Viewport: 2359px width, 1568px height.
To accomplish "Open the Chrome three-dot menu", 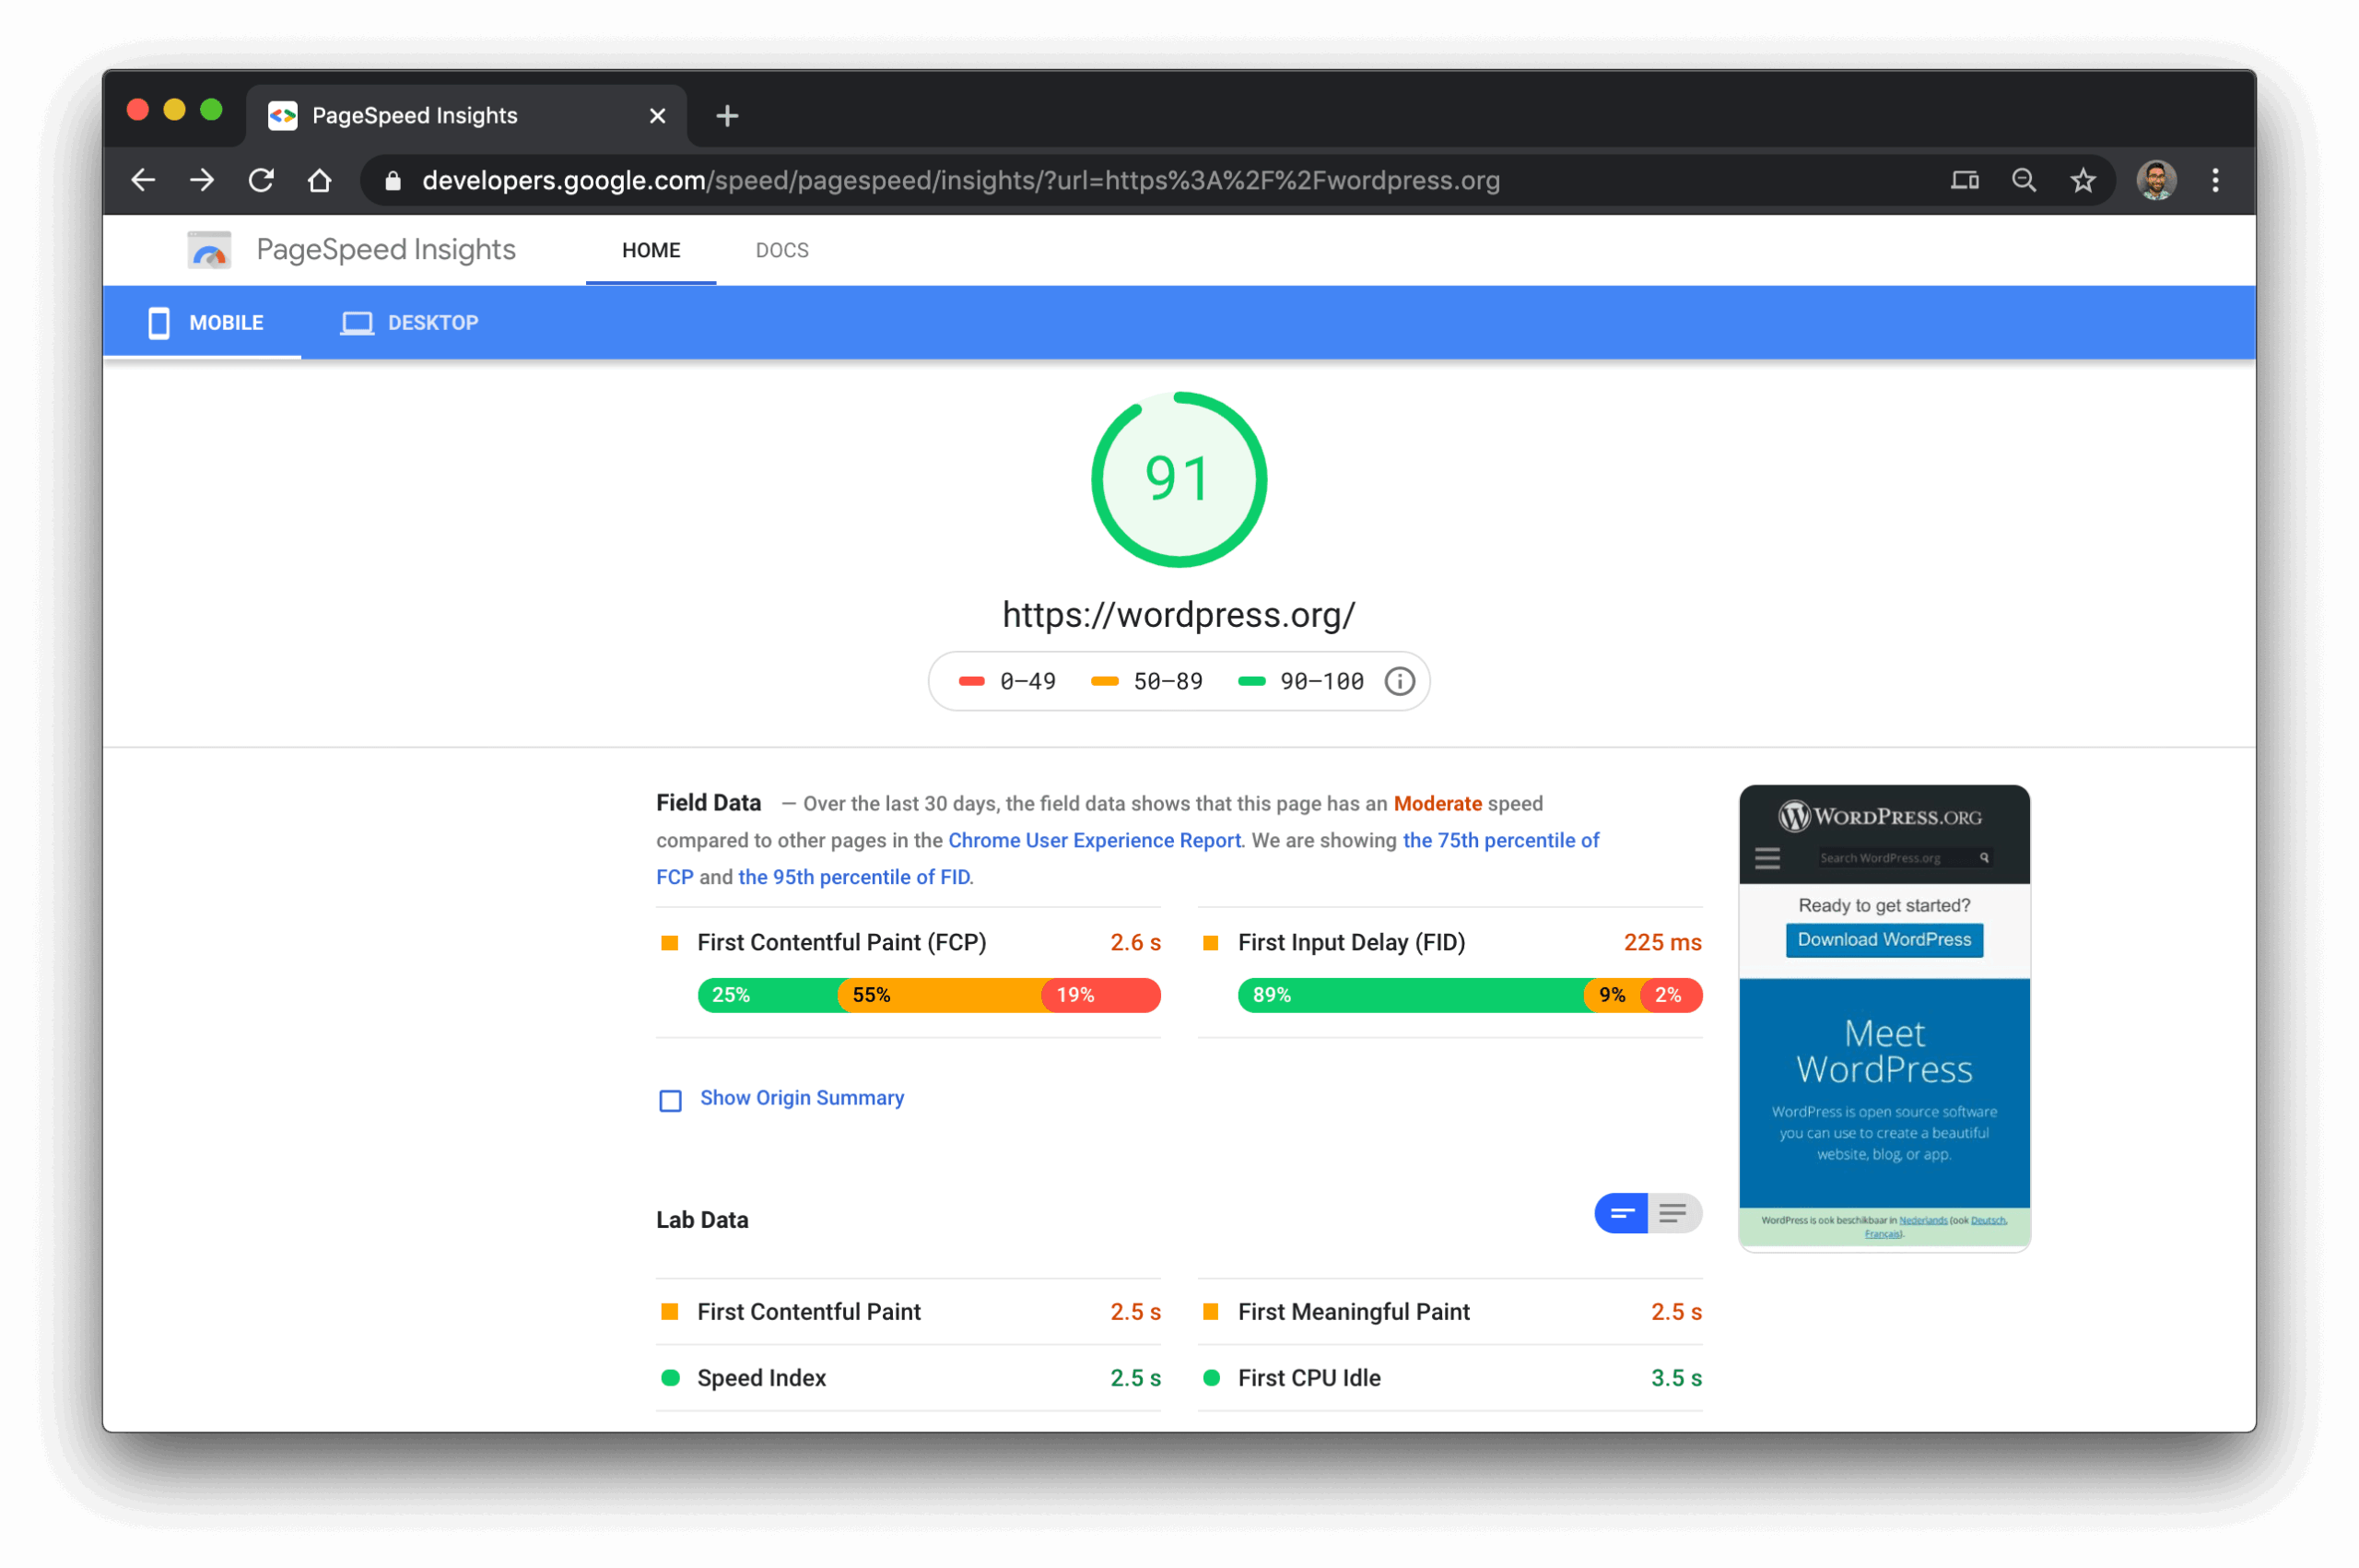I will coord(2215,180).
